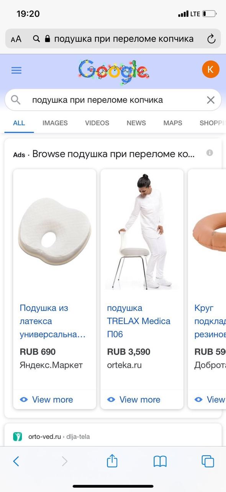Open the ads info icon
226x492 pixels.
point(210,153)
